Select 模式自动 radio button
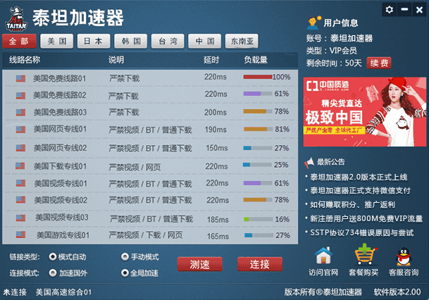Viewport: 429px width, 300px height. (x=52, y=256)
